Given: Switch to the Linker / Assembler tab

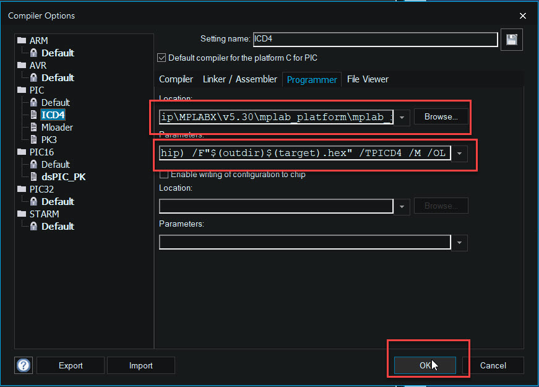Looking at the screenshot, I should click(x=240, y=79).
